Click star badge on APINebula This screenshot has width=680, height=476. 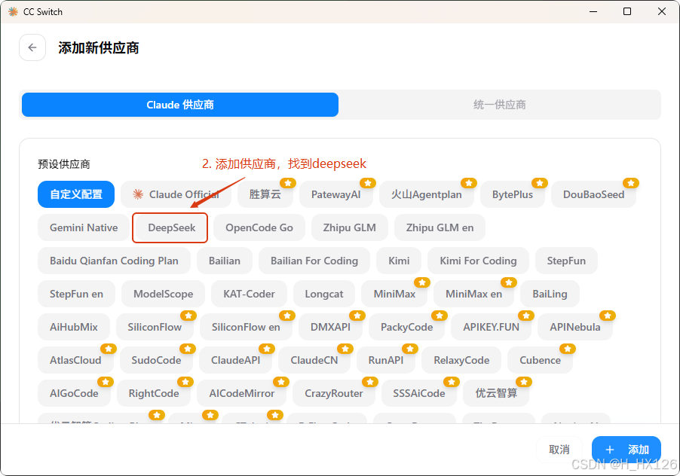pos(608,316)
